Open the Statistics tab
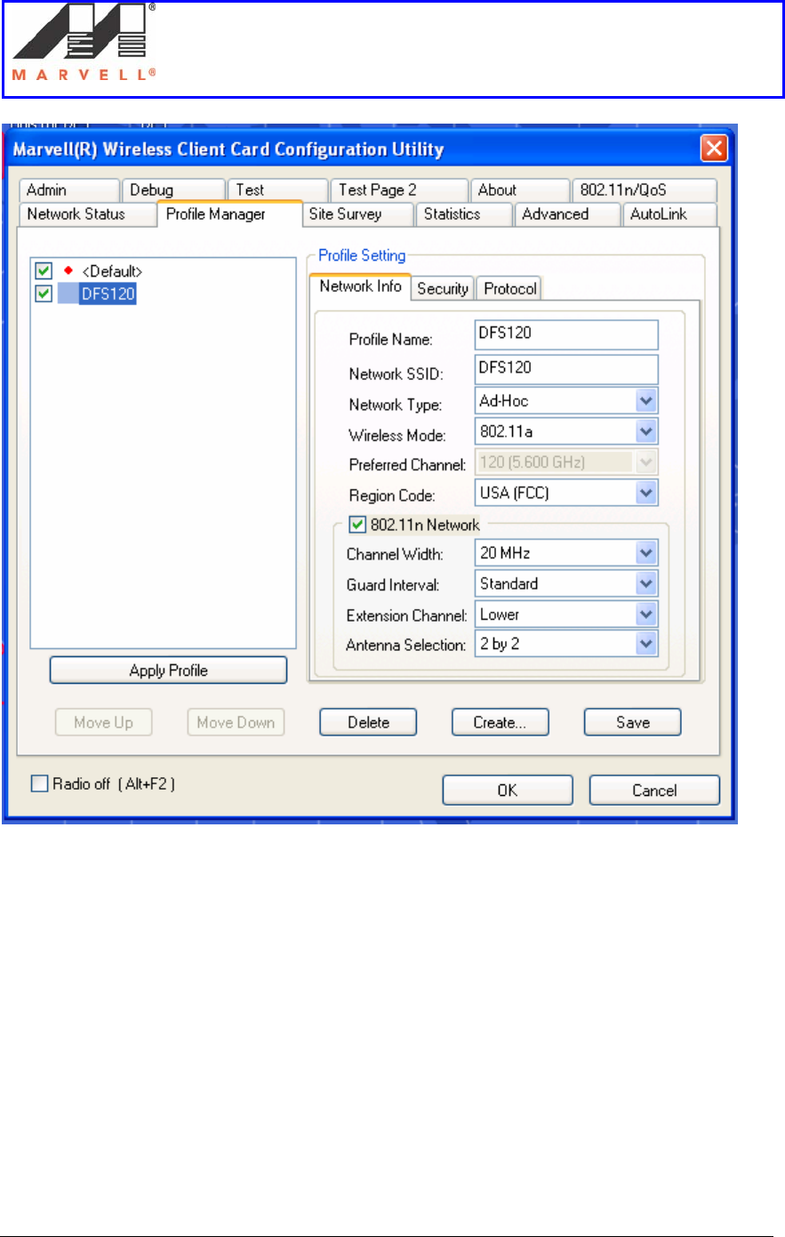 [x=464, y=214]
